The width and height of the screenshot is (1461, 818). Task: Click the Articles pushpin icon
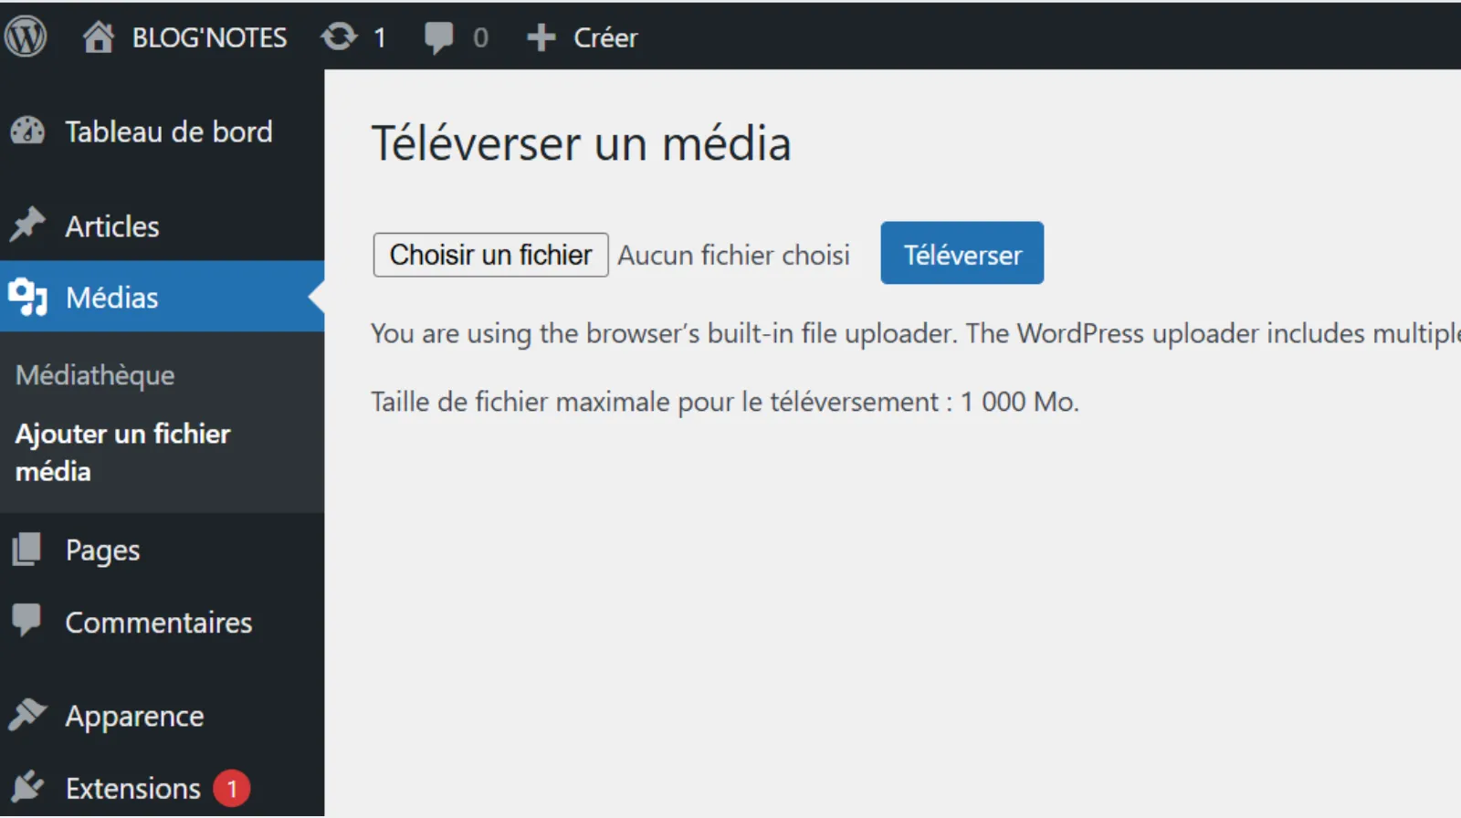coord(27,225)
